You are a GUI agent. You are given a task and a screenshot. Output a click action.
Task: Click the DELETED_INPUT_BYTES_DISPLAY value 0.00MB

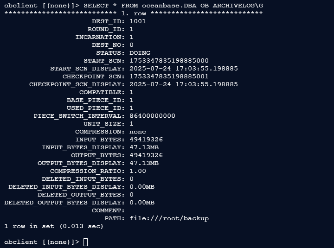pyautogui.click(x=142, y=187)
